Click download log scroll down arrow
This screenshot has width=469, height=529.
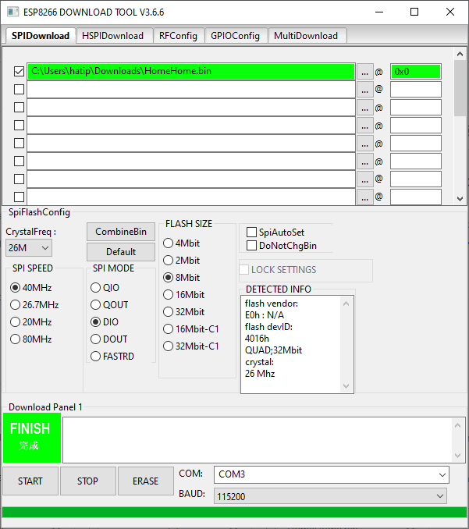(457, 456)
